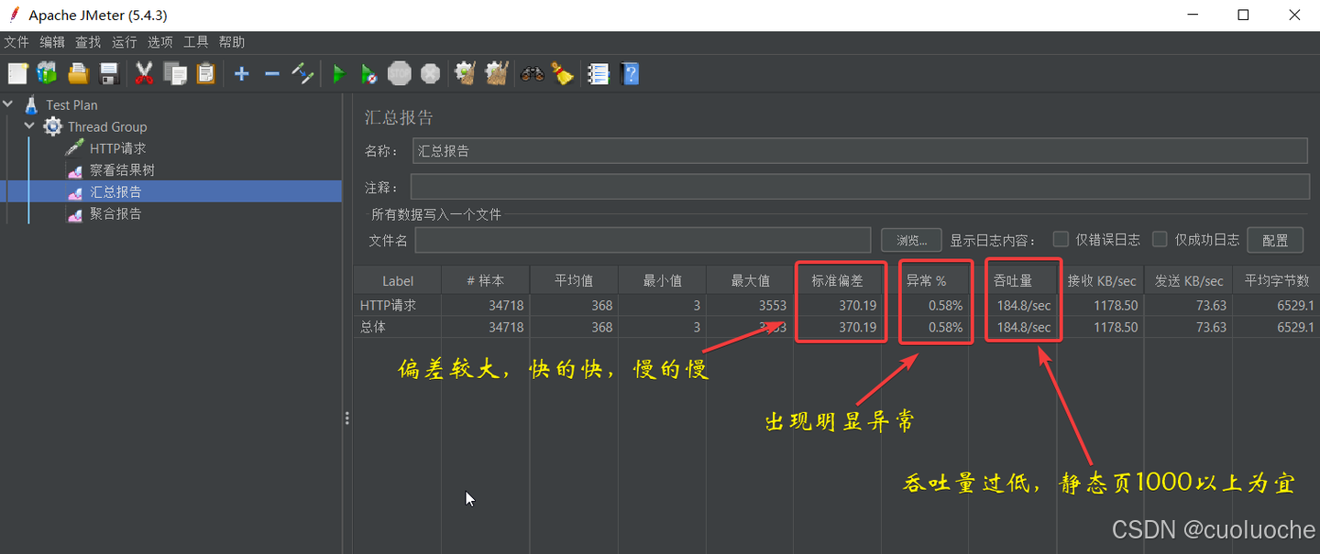
Task: Open the Templates icon in toolbar
Action: coord(47,73)
